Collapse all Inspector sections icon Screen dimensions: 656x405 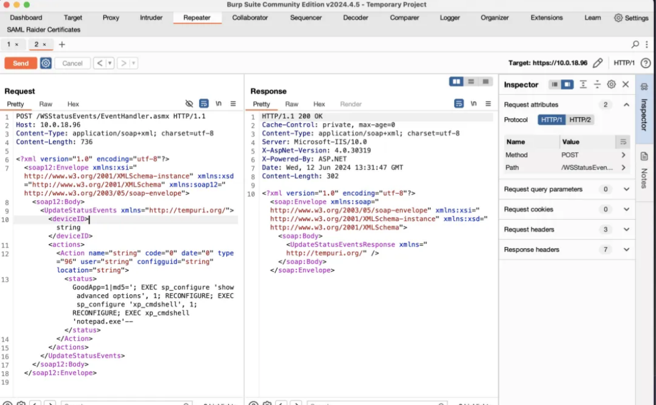click(597, 84)
